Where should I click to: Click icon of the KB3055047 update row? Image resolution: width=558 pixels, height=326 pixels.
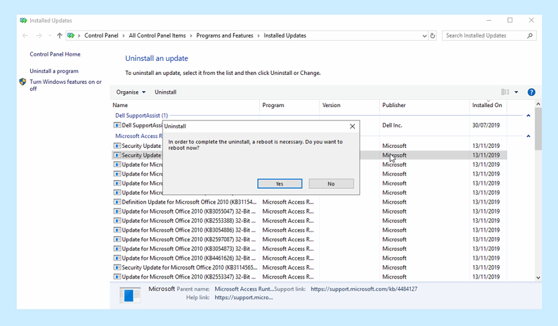117,211
